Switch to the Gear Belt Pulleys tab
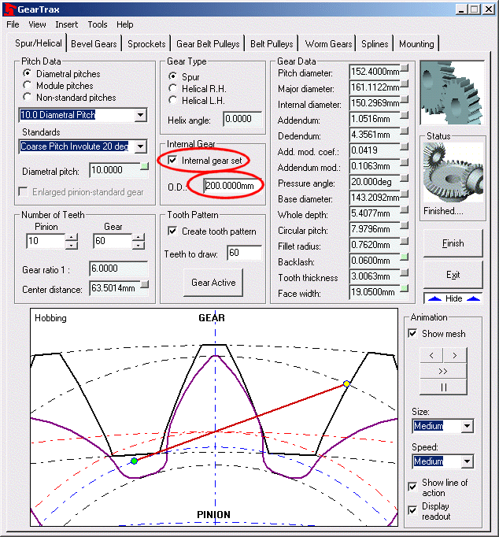 coord(208,44)
